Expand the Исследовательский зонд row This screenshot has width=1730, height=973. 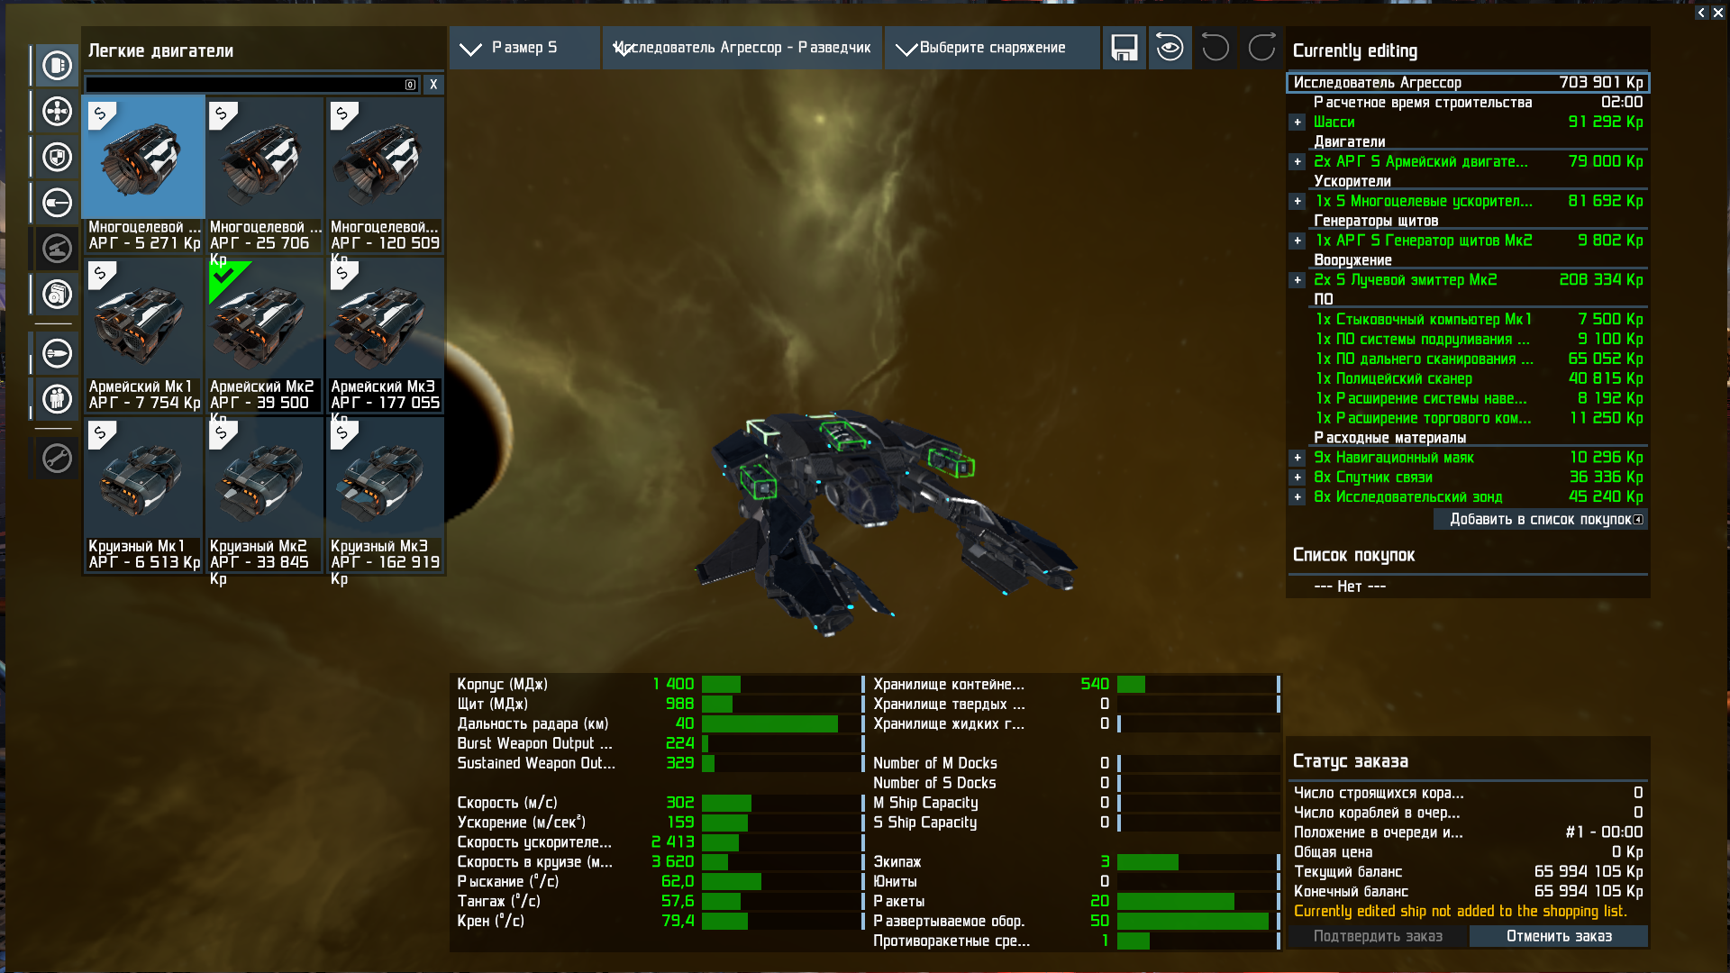pos(1297,497)
